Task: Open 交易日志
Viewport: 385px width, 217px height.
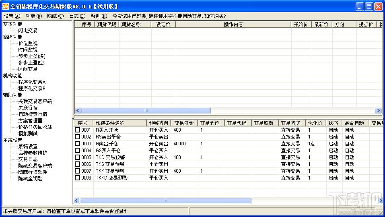Action: (28, 159)
